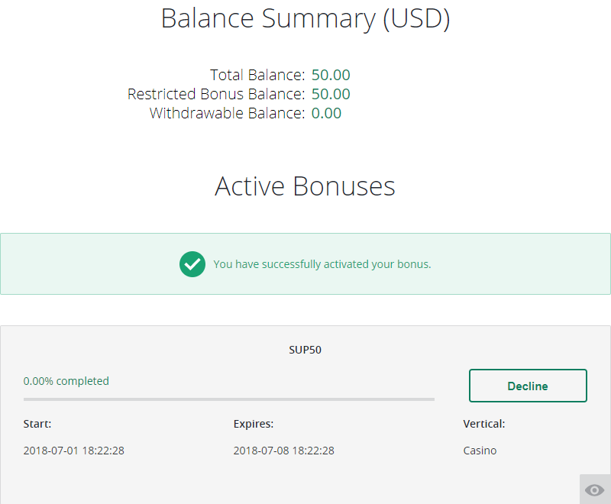Image resolution: width=611 pixels, height=504 pixels.
Task: Click the Start label
Action: pyautogui.click(x=37, y=424)
